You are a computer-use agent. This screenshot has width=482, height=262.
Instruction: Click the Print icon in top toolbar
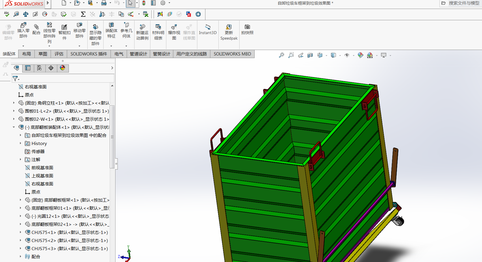tap(104, 3)
